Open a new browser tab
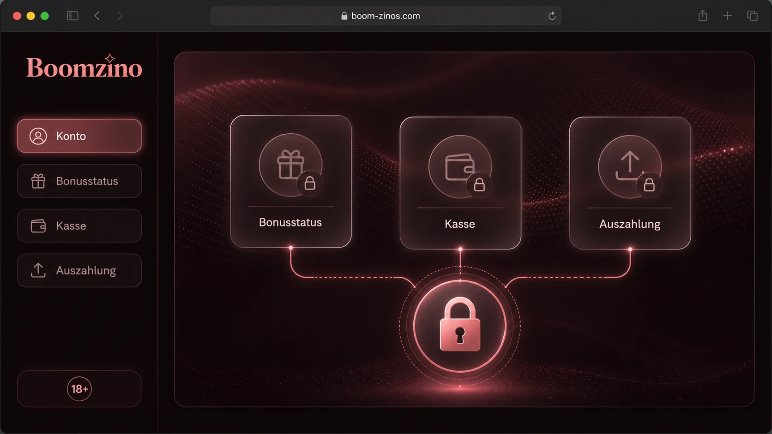772x434 pixels. coord(727,16)
